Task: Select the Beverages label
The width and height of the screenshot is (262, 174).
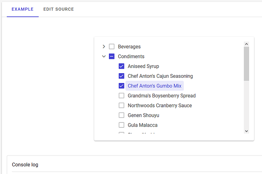Action: [129, 47]
